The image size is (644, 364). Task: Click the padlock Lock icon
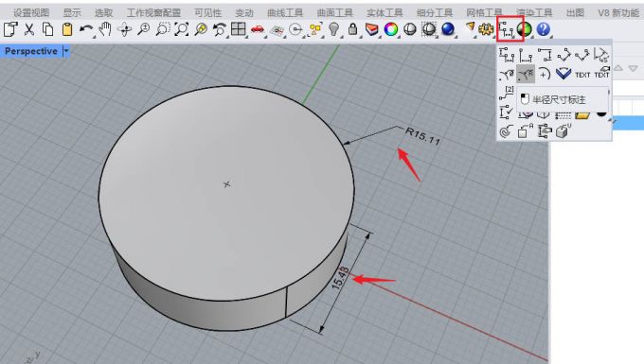click(x=353, y=29)
